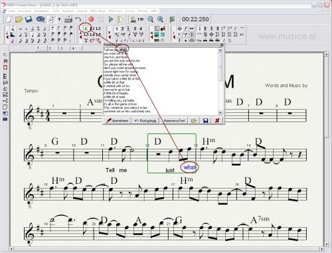Choose the C7 chord symbol tool
This screenshot has width=332, height=253.
pyautogui.click(x=92, y=41)
